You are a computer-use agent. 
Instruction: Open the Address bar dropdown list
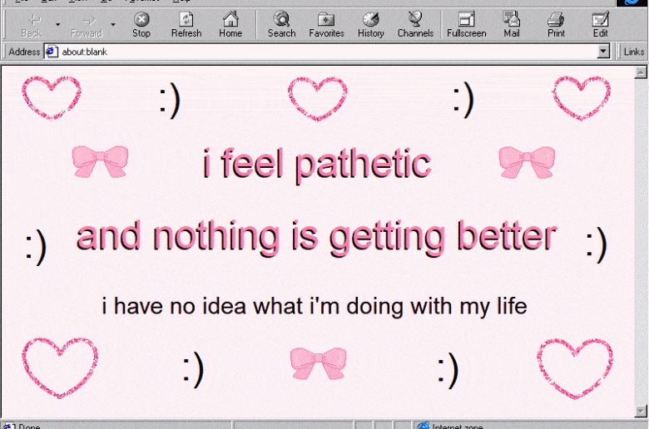click(604, 52)
